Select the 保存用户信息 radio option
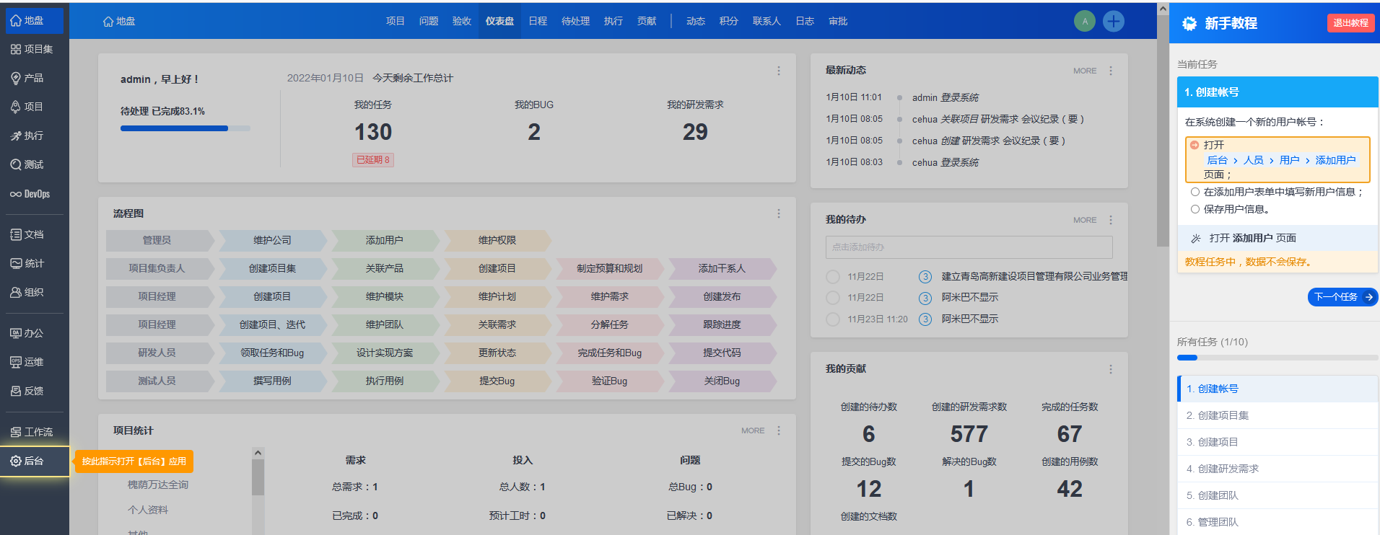Screen dimensions: 1380x535 (1195, 209)
